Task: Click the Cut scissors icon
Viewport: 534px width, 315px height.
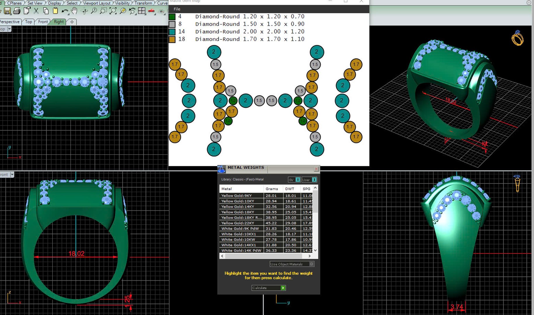Action: 36,11
